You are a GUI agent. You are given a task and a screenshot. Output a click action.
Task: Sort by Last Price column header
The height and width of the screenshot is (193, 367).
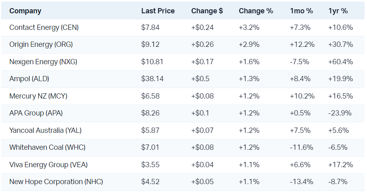coord(158,11)
